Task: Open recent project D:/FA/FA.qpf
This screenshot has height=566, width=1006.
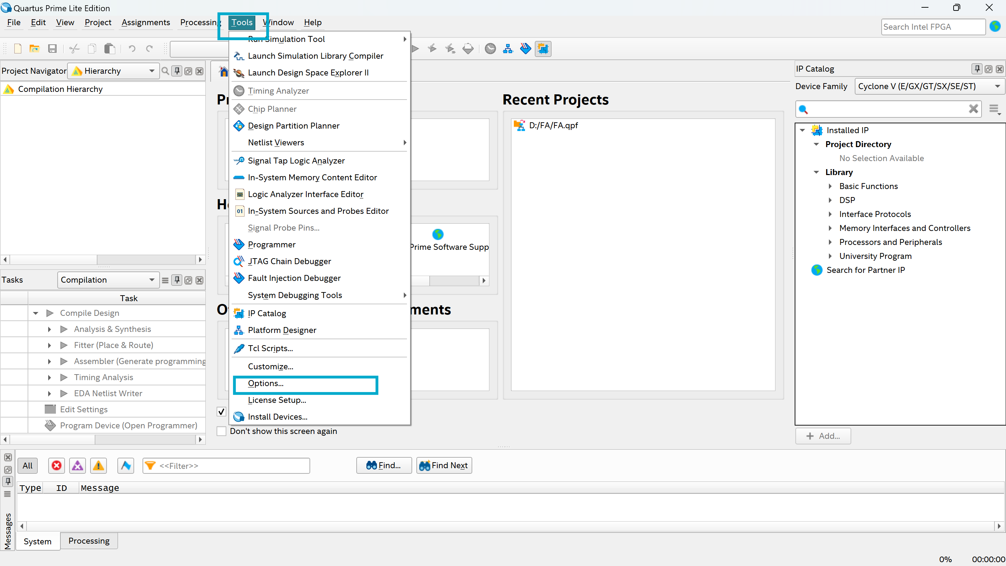Action: click(x=553, y=125)
